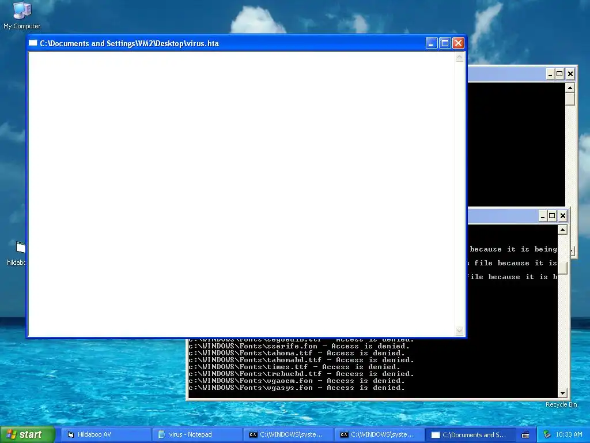Click scroll down arrow in lower command prompt
Viewport: 590px width, 443px height.
(x=562, y=393)
